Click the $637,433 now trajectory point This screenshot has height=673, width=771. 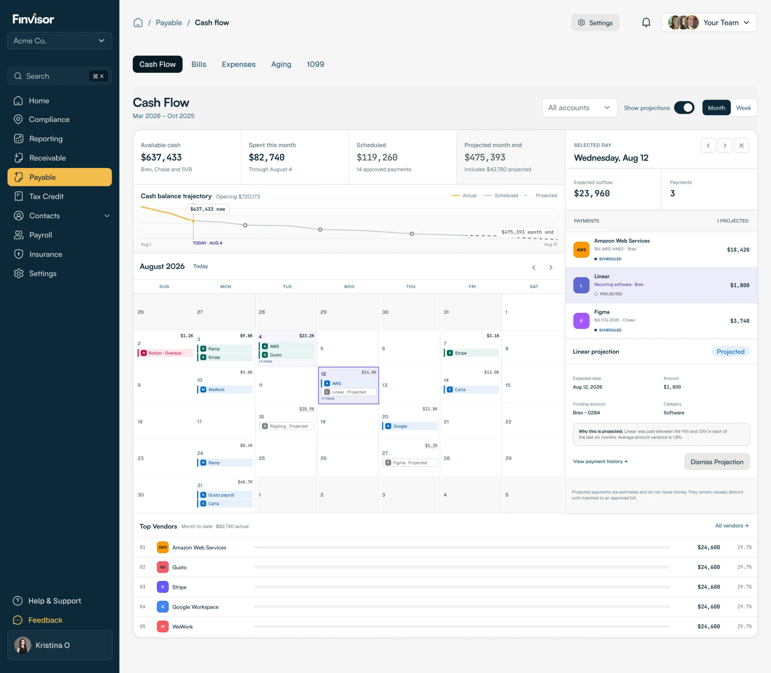tap(193, 221)
